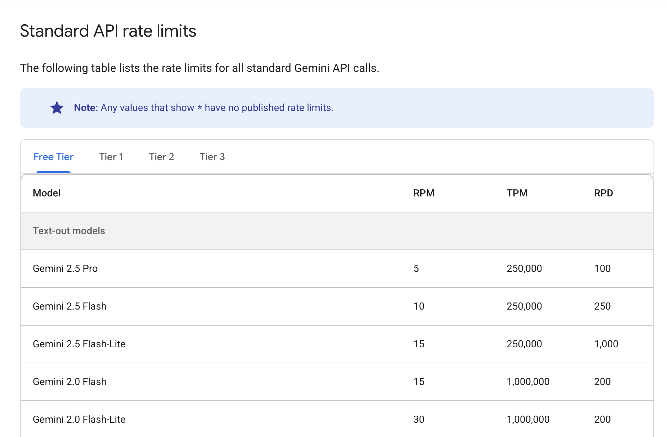Open the Tier 2 tab
This screenshot has height=437, width=667.
(161, 157)
